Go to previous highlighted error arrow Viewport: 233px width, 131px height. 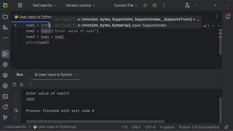[x=213, y=26]
